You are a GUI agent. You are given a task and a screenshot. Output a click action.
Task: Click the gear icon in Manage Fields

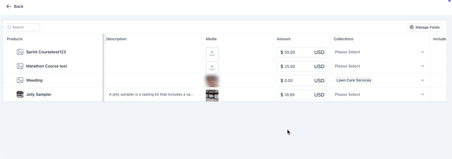[412, 27]
